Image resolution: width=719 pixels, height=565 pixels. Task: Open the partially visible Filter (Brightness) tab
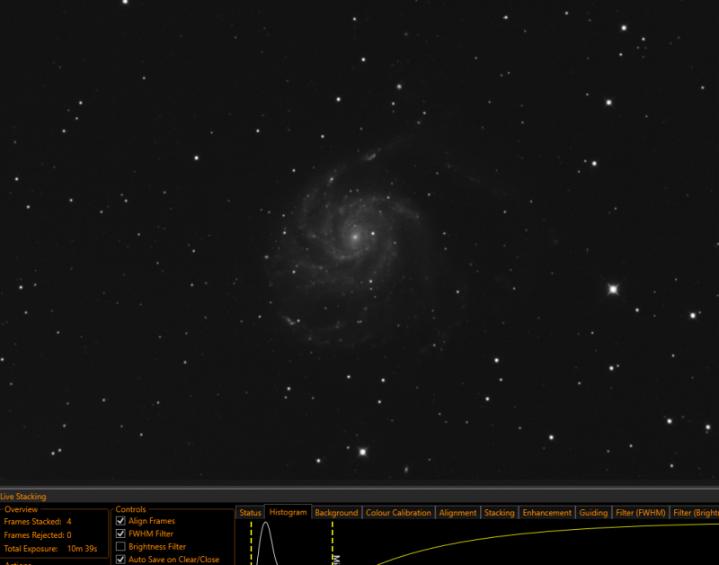click(x=695, y=513)
